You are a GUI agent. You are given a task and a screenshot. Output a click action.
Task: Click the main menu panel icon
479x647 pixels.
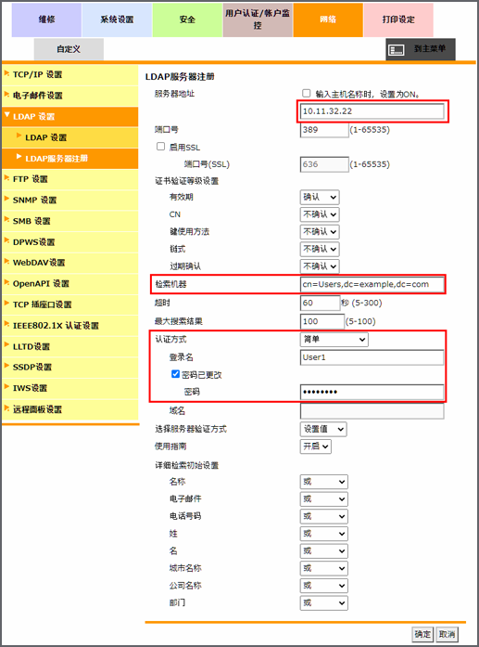(x=397, y=50)
